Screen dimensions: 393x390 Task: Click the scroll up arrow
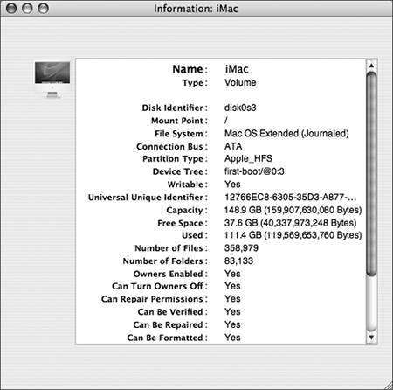click(x=371, y=66)
